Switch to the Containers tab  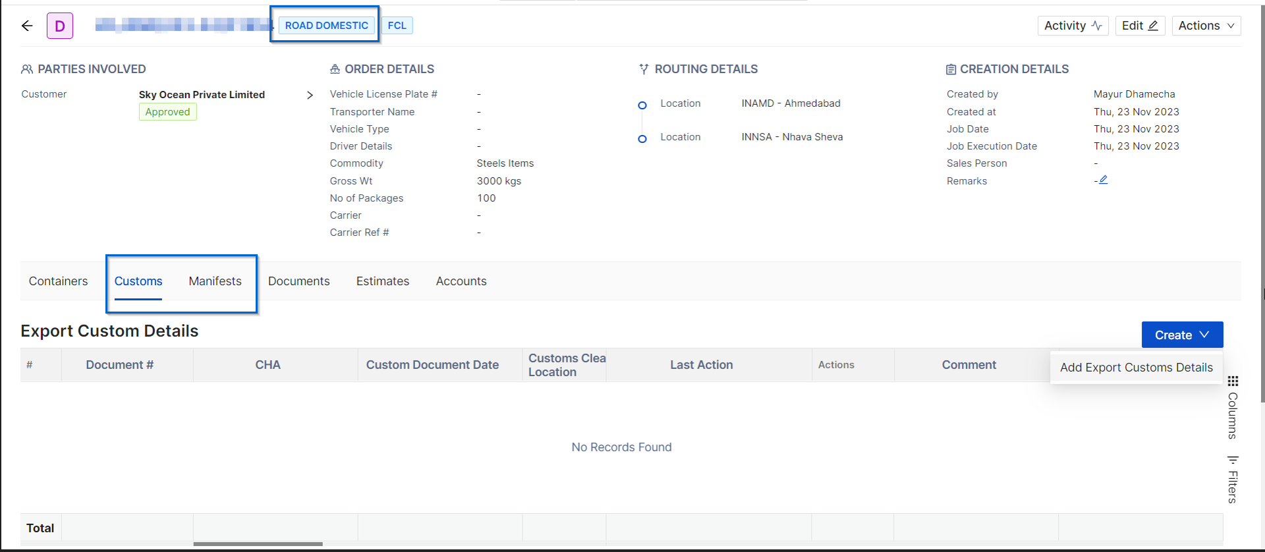coord(58,281)
